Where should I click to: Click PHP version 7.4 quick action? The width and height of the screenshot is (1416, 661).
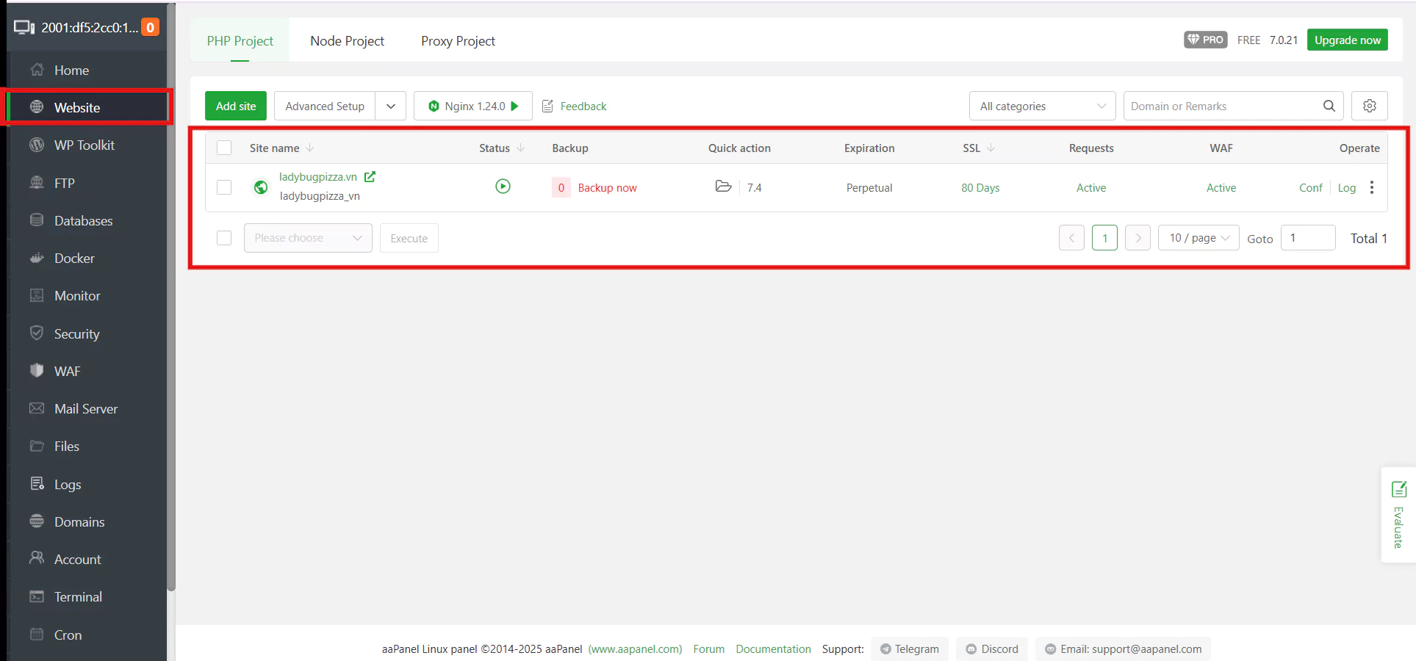click(755, 188)
